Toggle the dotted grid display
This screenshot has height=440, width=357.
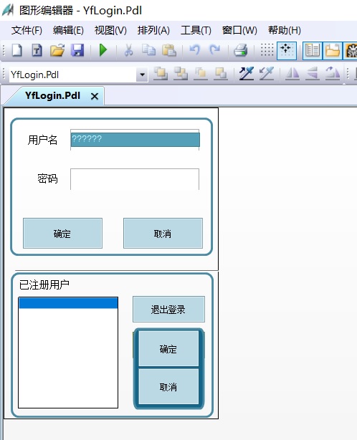pos(267,50)
